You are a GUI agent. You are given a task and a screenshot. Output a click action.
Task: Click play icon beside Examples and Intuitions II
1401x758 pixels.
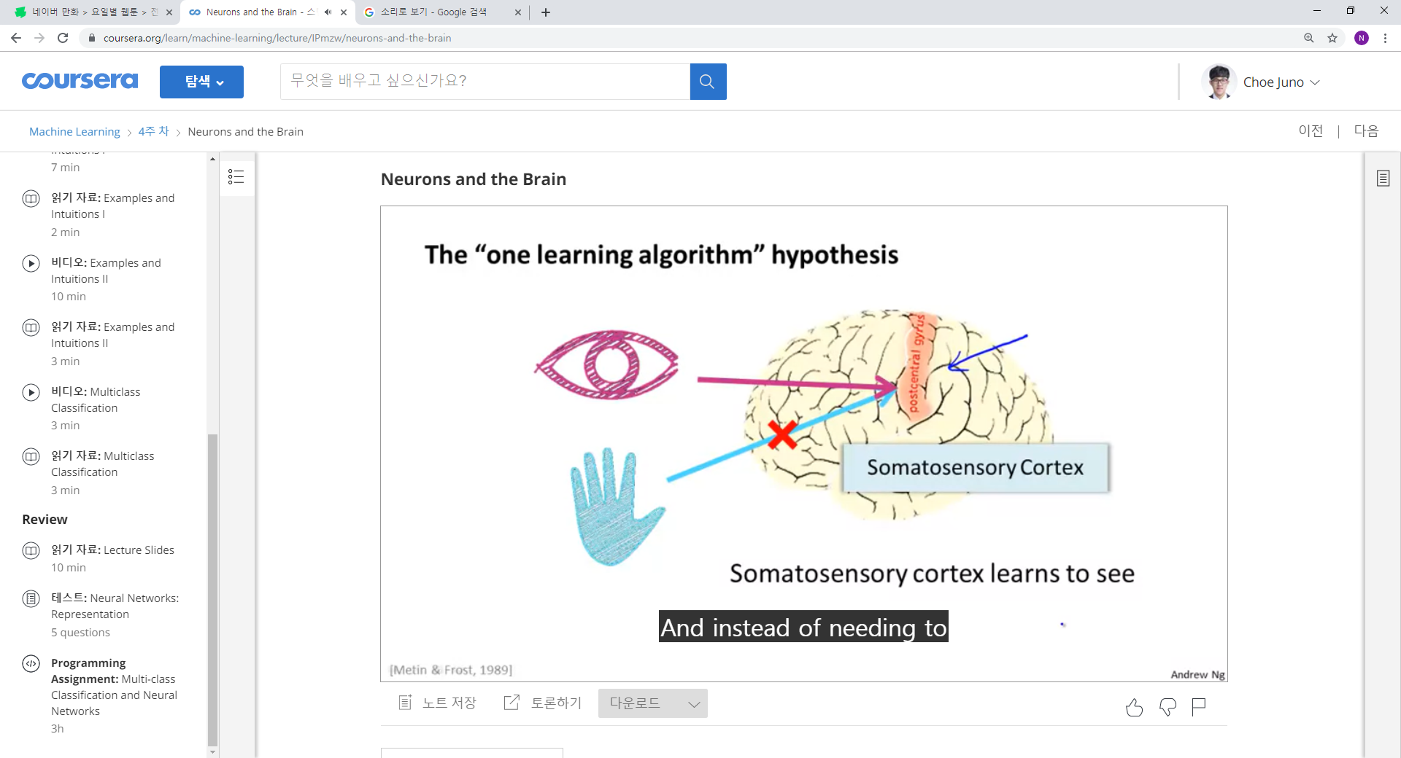click(31, 263)
